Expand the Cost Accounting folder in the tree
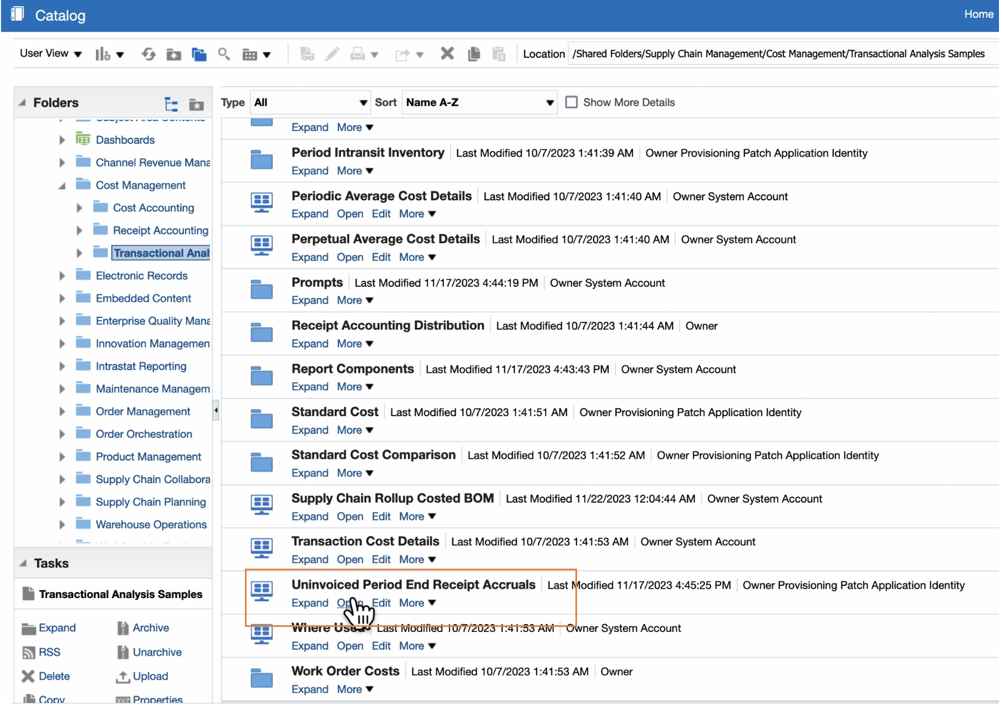This screenshot has height=708, width=1002. pos(80,207)
